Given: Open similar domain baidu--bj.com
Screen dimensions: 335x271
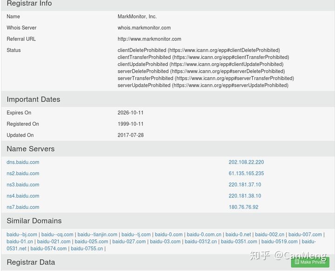Looking at the screenshot, I should [22, 235].
